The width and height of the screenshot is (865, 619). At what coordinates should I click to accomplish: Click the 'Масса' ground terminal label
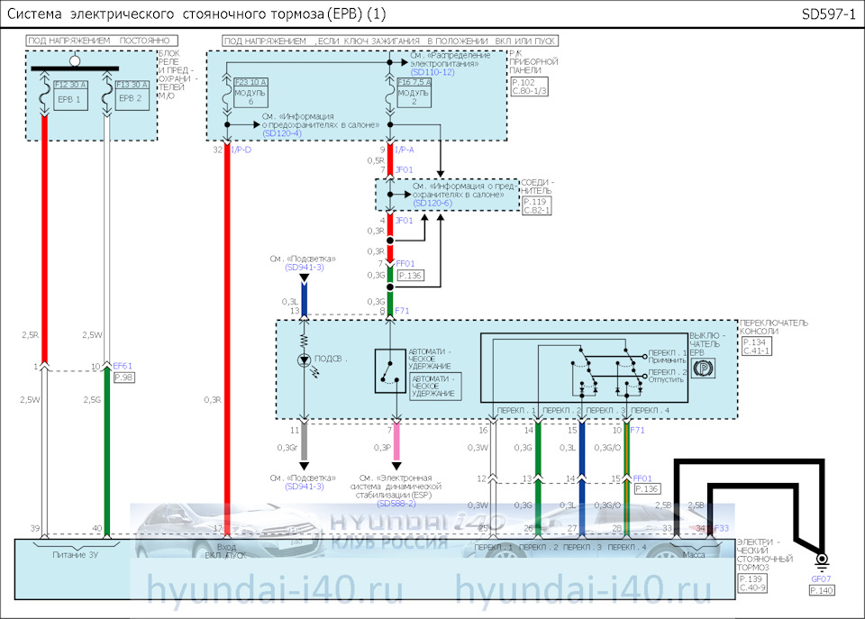pos(694,554)
